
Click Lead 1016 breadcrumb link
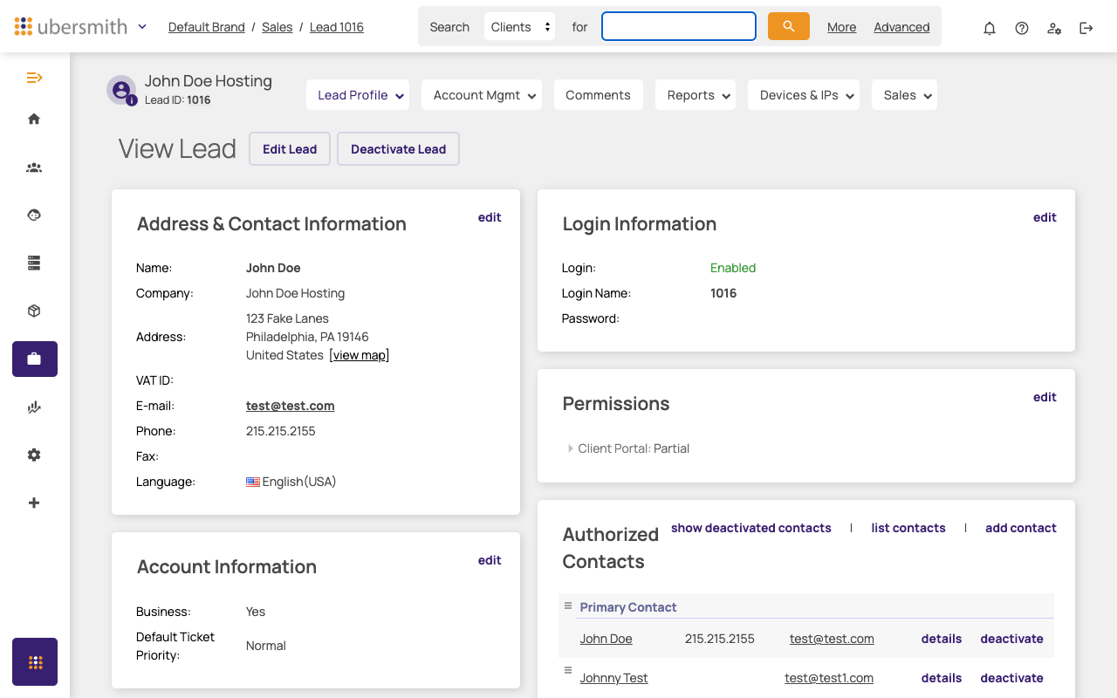coord(337,27)
